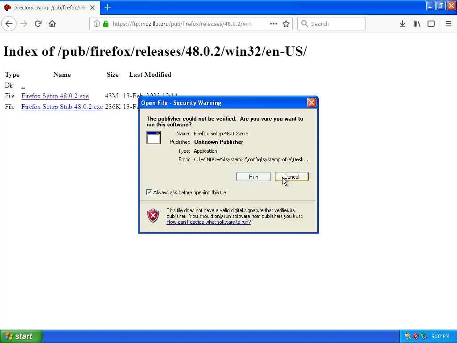Image resolution: width=457 pixels, height=343 pixels.
Task: Click the Last Modified column header
Action: 150,75
